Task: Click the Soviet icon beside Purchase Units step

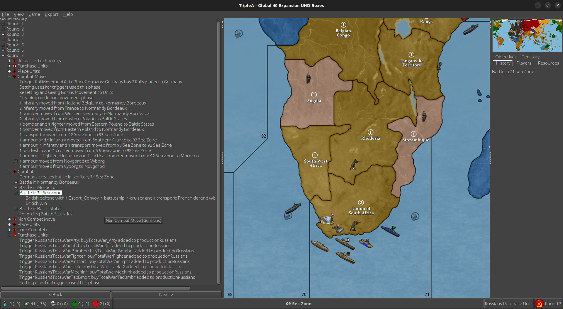Action: point(15,235)
